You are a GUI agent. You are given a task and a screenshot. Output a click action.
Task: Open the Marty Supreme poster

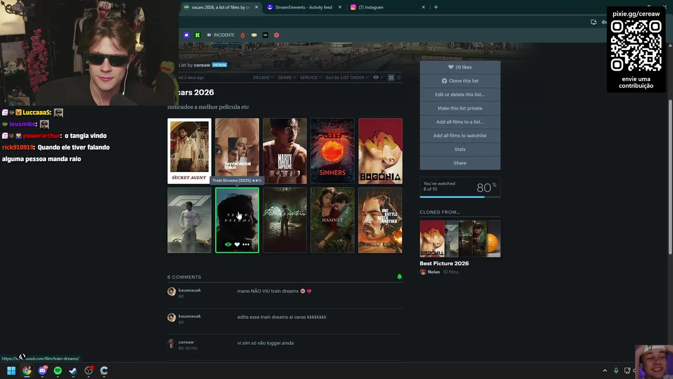[x=284, y=151]
